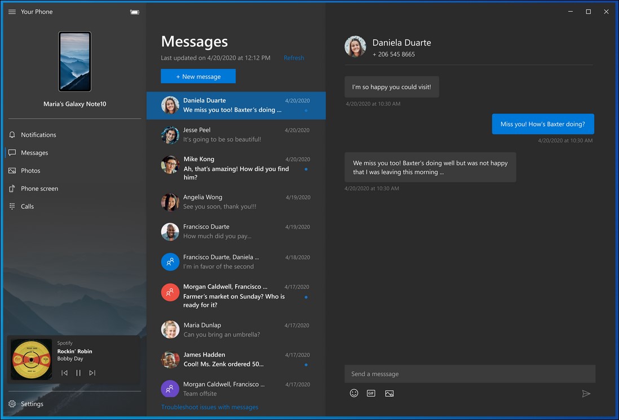The image size is (619, 420).
Task: Minimize the Your Phone window
Action: pyautogui.click(x=571, y=12)
